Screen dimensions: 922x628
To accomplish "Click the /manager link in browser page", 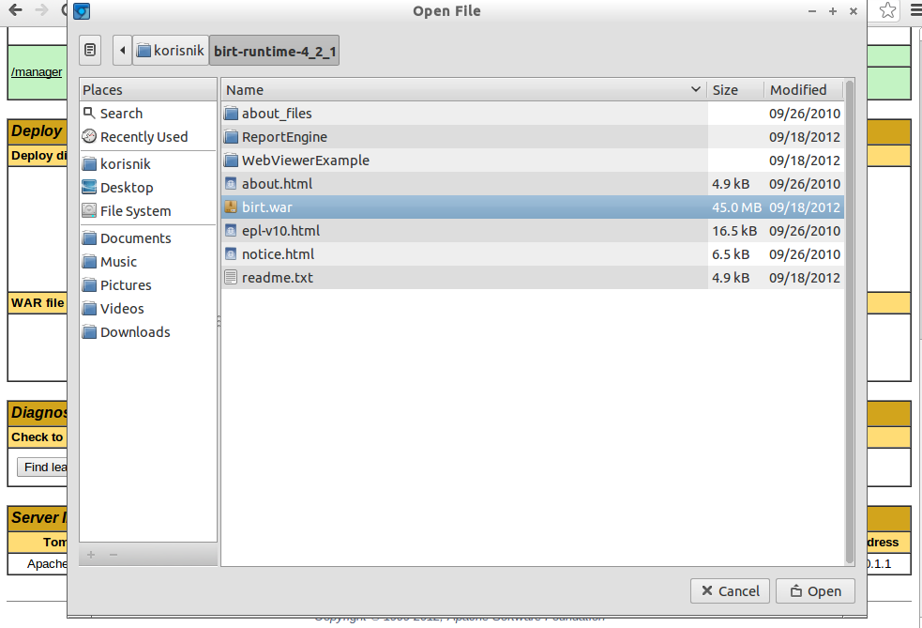I will coord(37,71).
